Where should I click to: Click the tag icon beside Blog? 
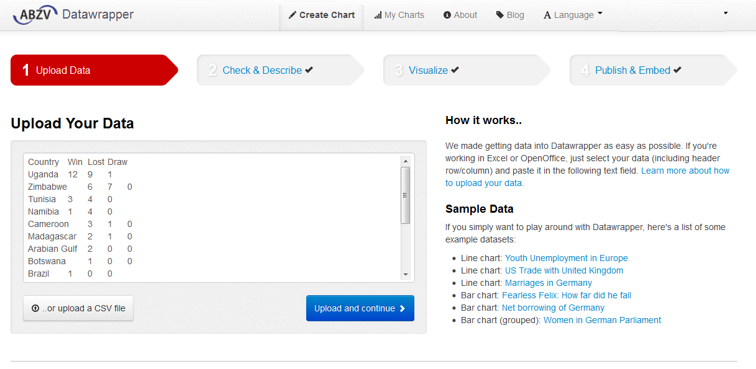coord(500,15)
